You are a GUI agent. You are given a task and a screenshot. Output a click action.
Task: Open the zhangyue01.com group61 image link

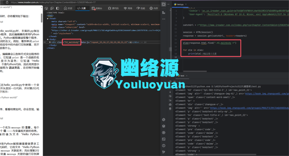coord(249,108)
